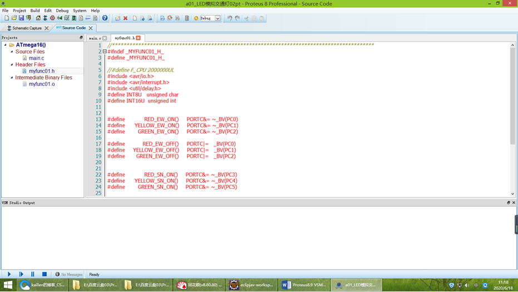518x292 pixels.
Task: Open the Project Settings chip icon
Action: [186, 18]
